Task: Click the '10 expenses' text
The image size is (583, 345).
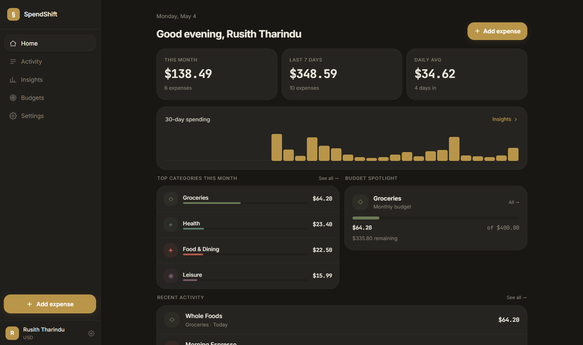Action: [x=304, y=88]
